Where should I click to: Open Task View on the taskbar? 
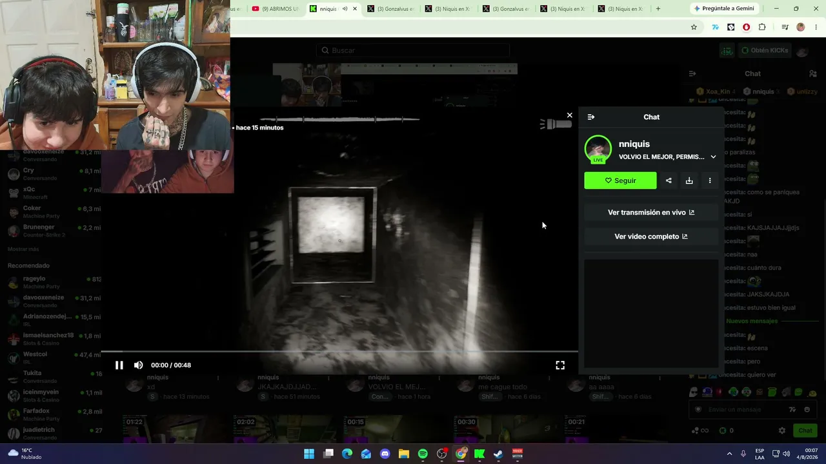[x=328, y=454]
